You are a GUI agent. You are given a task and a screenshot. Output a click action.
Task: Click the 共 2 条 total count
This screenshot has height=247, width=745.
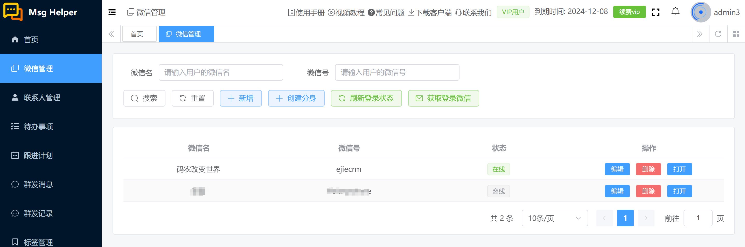pos(502,218)
